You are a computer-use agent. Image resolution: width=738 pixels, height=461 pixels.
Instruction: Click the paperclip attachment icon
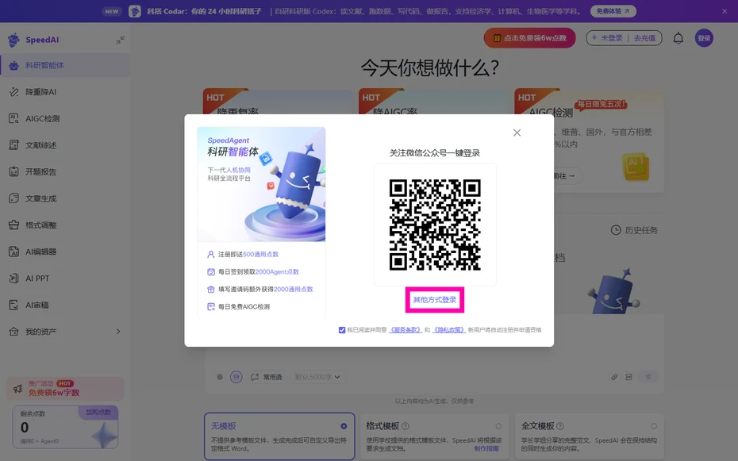coord(614,377)
